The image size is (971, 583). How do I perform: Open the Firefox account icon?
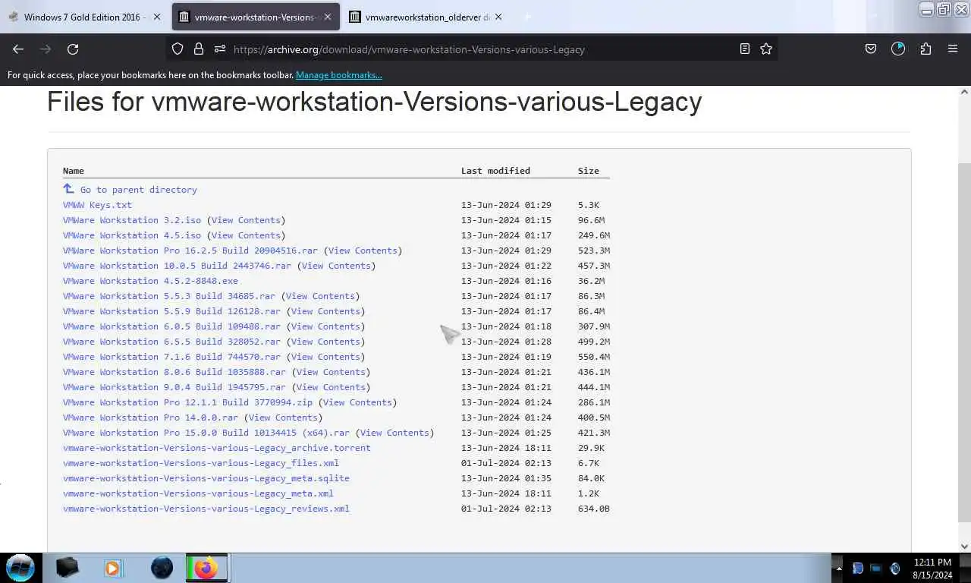(898, 49)
